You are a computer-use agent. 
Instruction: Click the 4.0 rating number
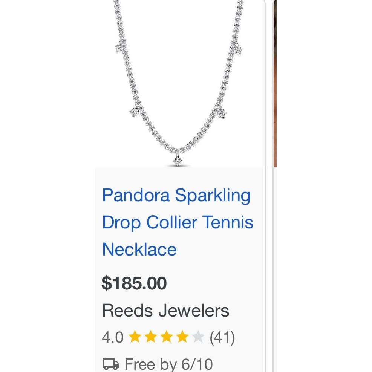[x=113, y=337]
